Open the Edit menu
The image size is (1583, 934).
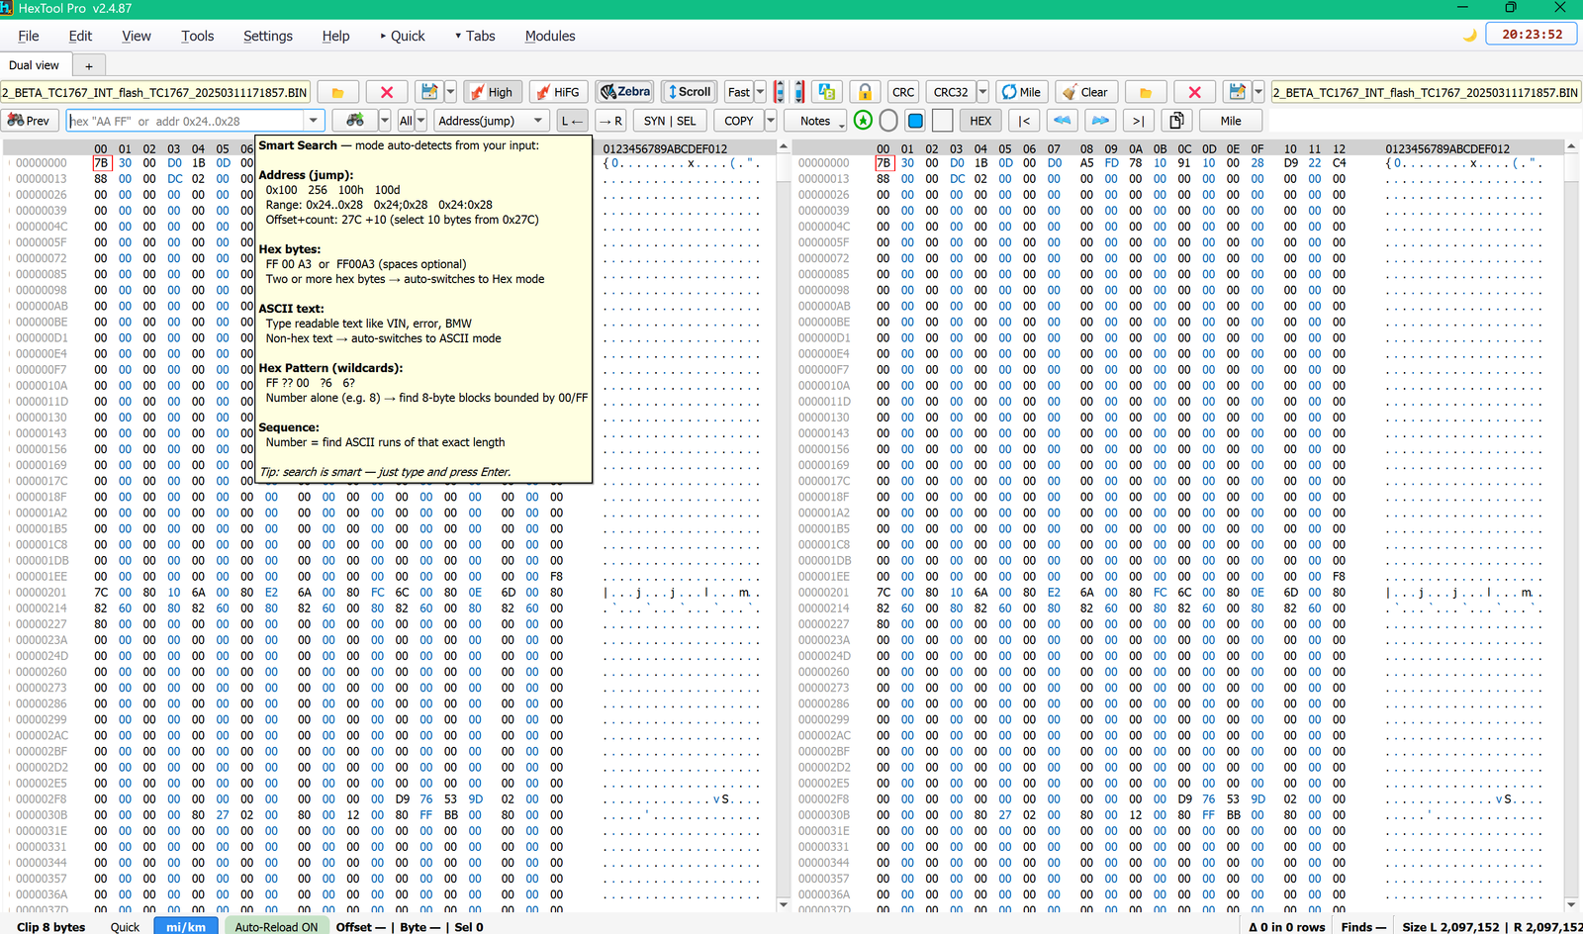tap(80, 36)
